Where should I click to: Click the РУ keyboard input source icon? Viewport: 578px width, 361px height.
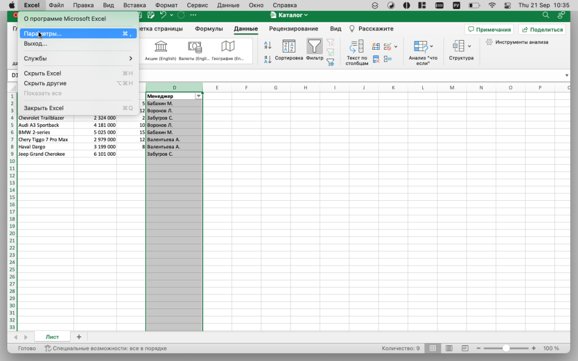pos(456,5)
